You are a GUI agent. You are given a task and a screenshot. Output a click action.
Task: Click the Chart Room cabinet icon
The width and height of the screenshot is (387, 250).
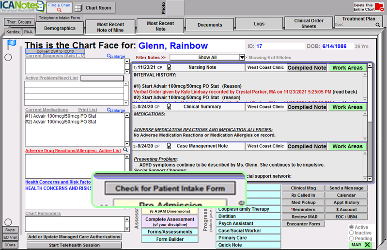point(78,8)
